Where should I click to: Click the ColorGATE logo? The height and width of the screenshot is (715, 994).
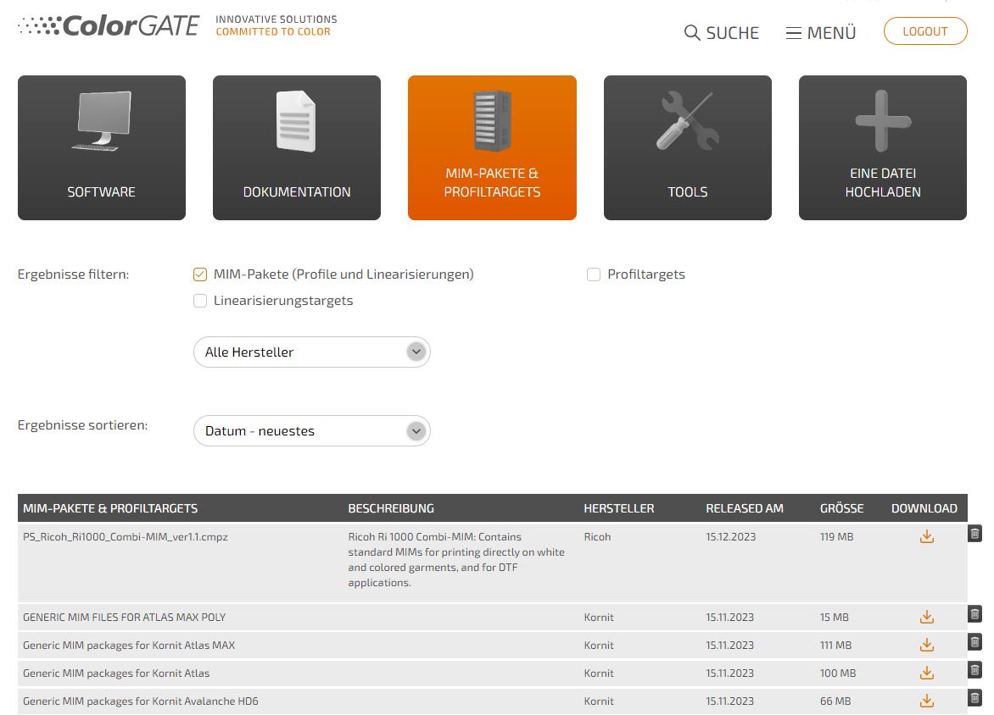(109, 26)
